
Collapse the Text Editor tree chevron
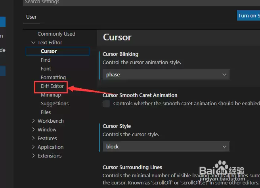[x=33, y=43]
